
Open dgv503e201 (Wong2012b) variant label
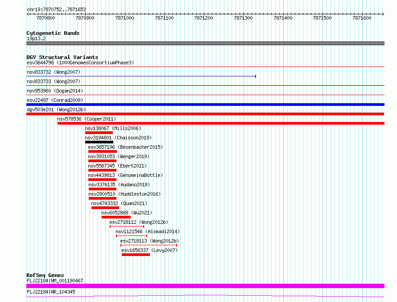pyautogui.click(x=56, y=109)
